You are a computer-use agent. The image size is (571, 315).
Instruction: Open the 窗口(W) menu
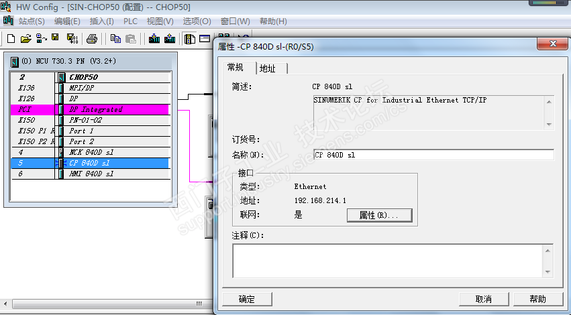tap(235, 21)
